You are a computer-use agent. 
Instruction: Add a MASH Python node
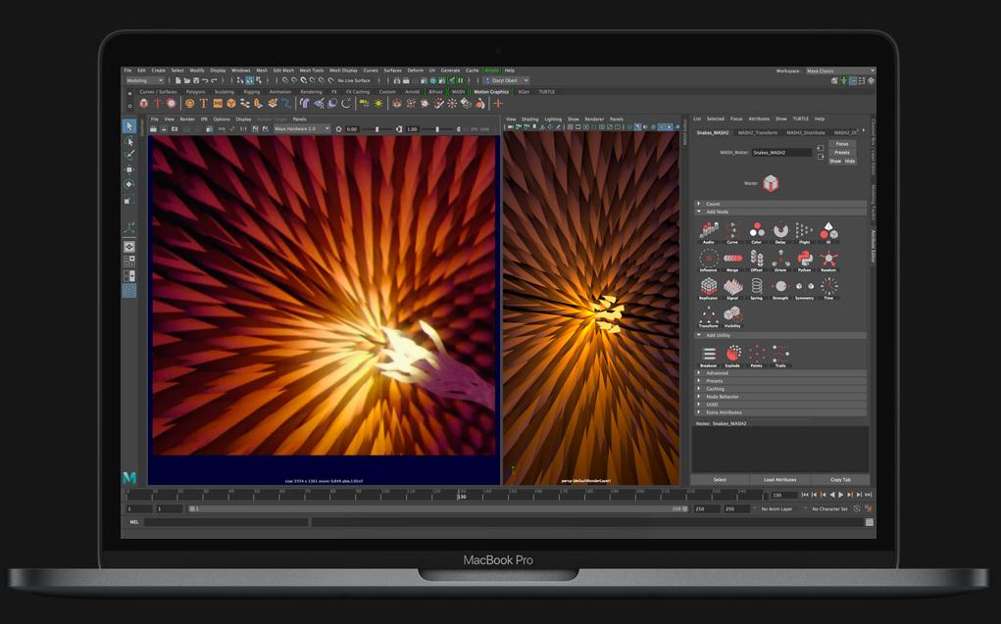[x=804, y=259]
